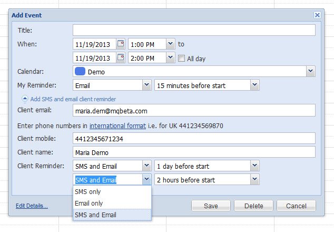Screen dimensions: 334x232
Task: Tick the All day checkbox
Action: [x=181, y=58]
